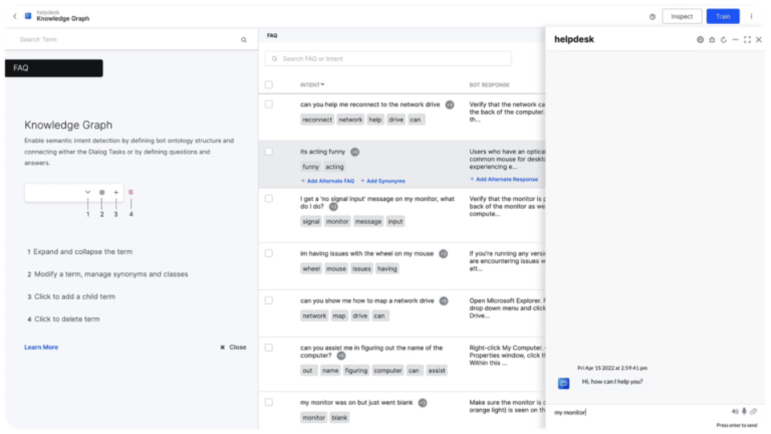
Task: Open the INTENT column dropdown arrow
Action: 323,84
